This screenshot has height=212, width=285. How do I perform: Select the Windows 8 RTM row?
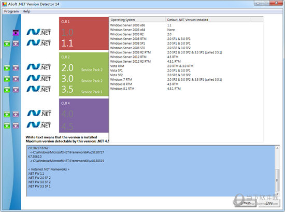(186, 84)
